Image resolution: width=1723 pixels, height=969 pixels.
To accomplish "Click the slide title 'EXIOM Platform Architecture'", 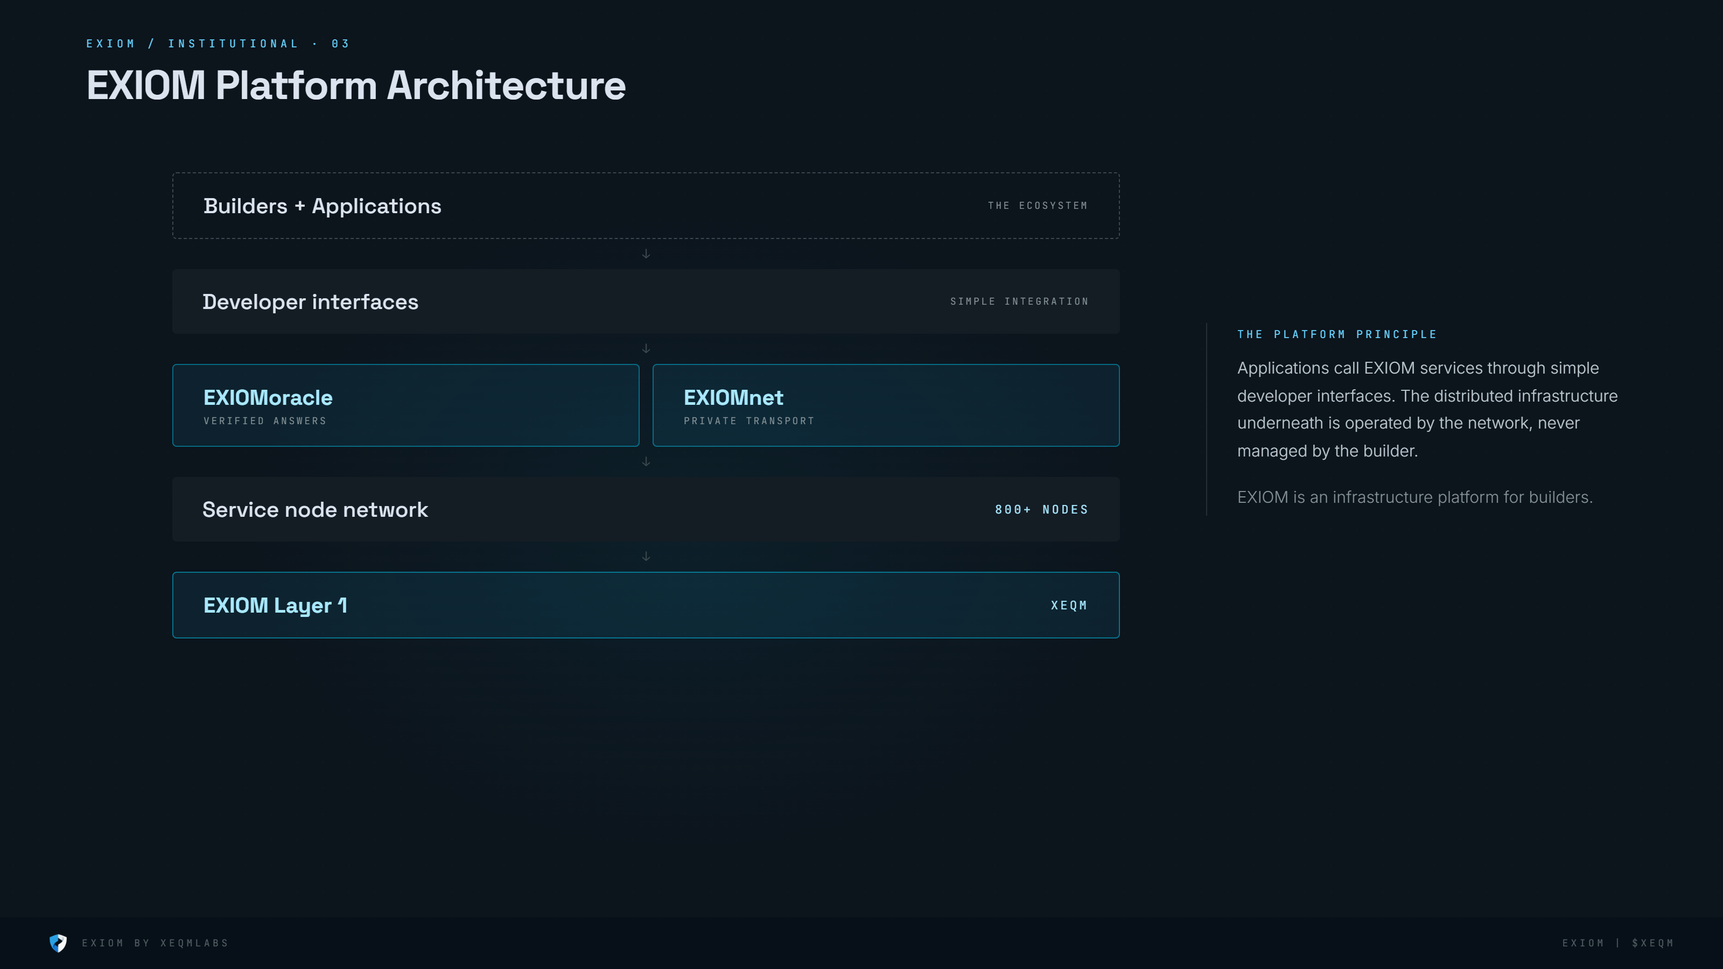I will (x=356, y=86).
